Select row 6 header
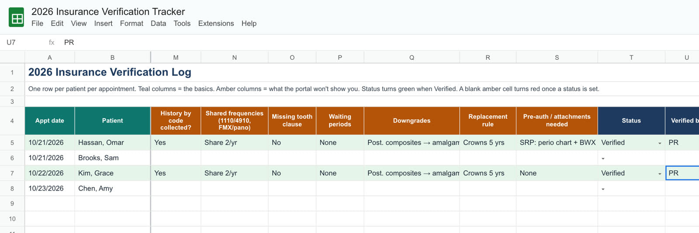Viewport: 699px width, 233px height. point(12,158)
